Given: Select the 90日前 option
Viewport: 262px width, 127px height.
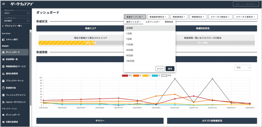Looking at the screenshot, I should pos(150,55).
